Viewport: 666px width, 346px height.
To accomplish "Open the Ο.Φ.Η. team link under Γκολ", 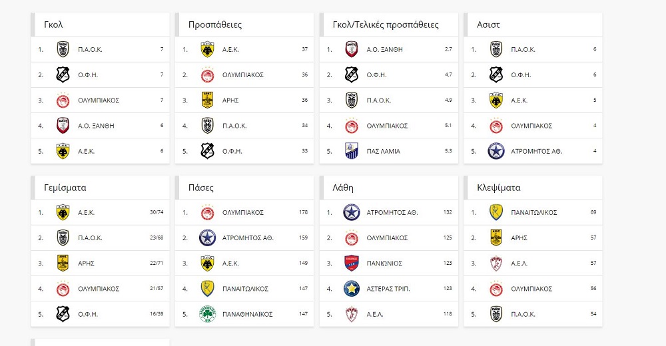I will [x=89, y=75].
